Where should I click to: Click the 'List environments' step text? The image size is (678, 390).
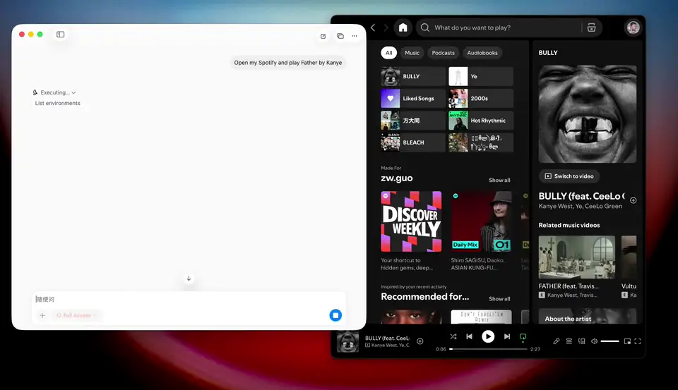click(57, 103)
